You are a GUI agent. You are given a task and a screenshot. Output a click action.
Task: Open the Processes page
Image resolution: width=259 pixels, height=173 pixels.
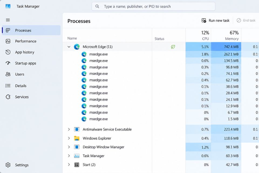31,30
